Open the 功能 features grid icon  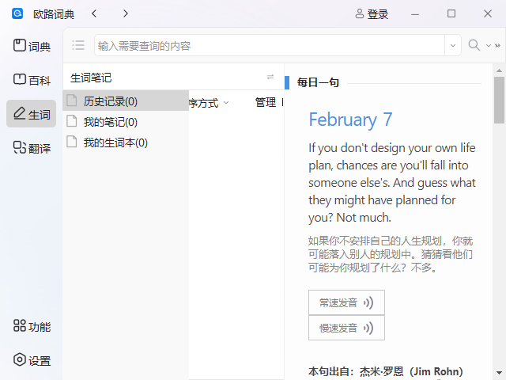(x=21, y=326)
